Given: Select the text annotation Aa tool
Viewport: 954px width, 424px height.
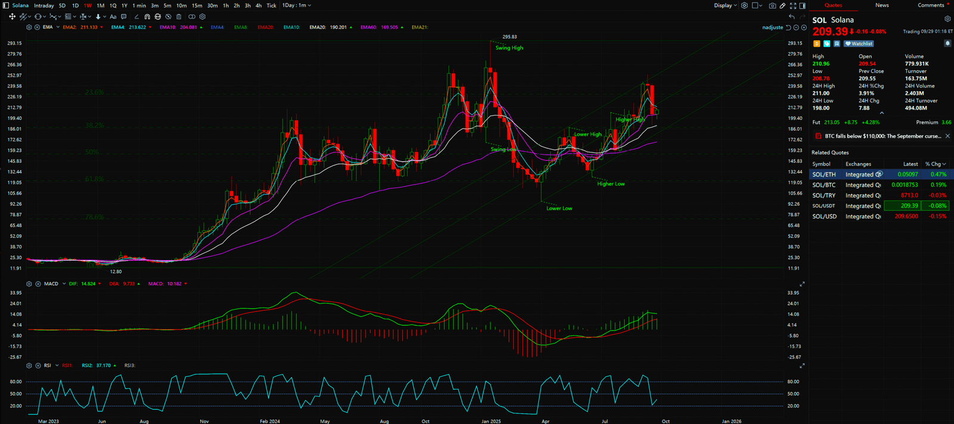Looking at the screenshot, I should [113, 17].
